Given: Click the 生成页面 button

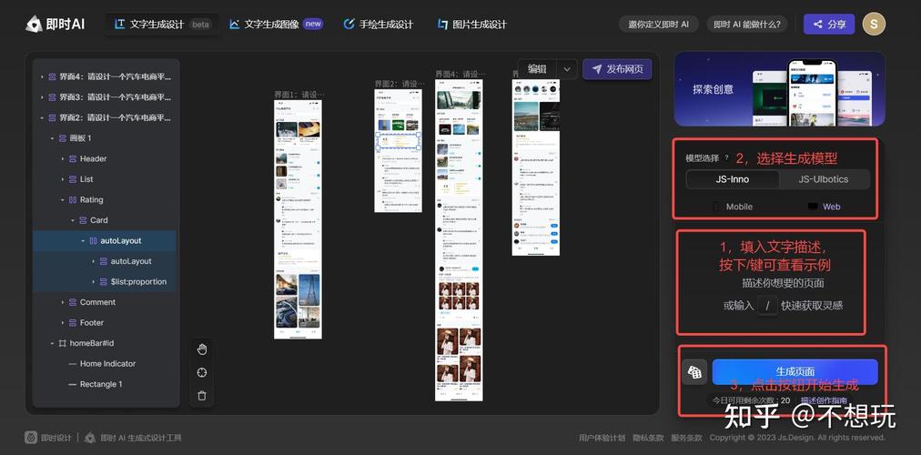Looking at the screenshot, I should pyautogui.click(x=794, y=372).
